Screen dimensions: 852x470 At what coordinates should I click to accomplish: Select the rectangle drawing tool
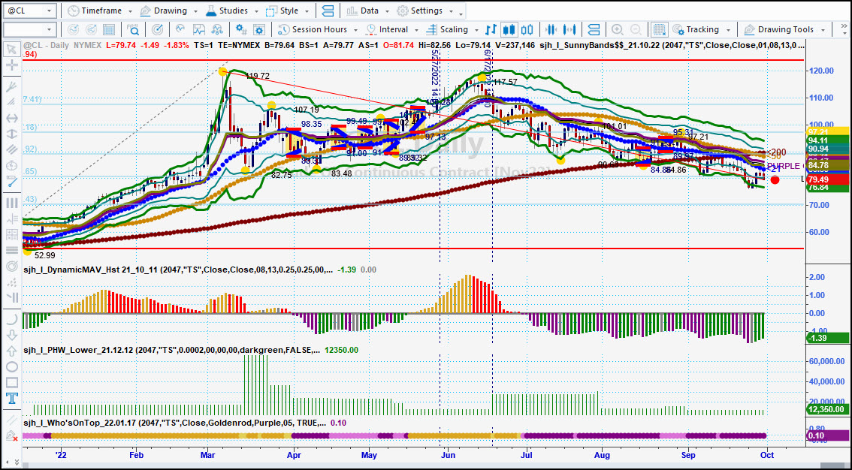click(11, 383)
